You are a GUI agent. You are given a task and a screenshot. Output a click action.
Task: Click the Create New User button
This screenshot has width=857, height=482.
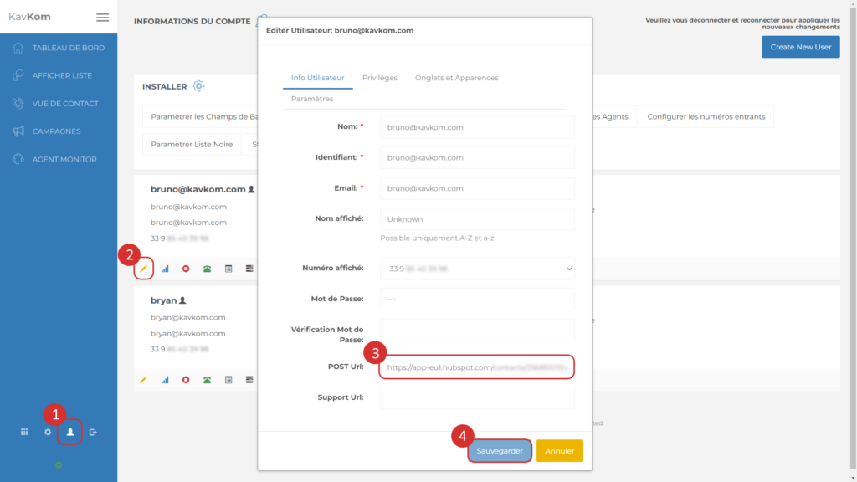click(x=800, y=47)
